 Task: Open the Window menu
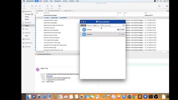point(72,1)
